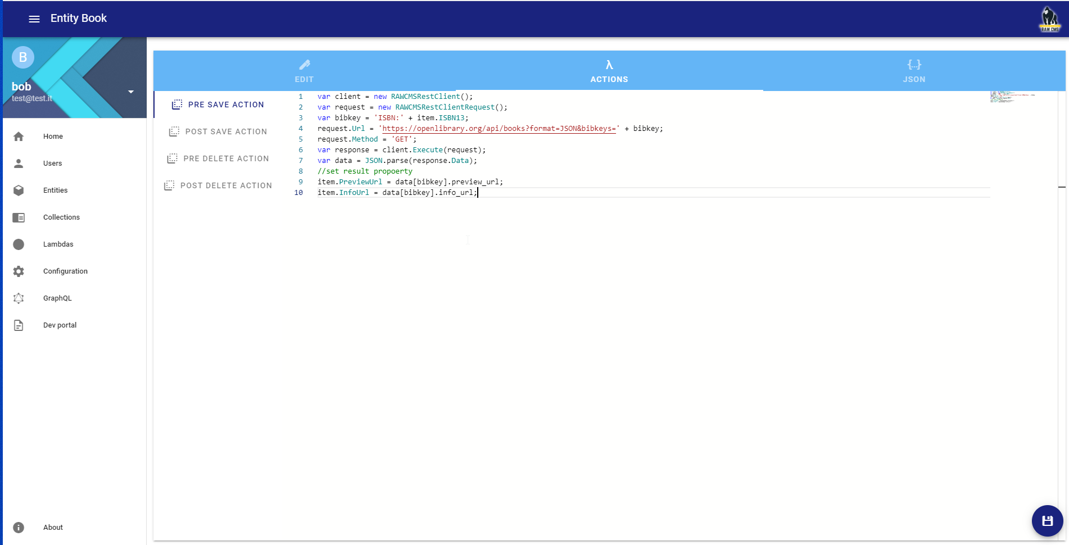Click 'client.Execute(request)' in line 6
The image size is (1069, 545).
point(432,150)
